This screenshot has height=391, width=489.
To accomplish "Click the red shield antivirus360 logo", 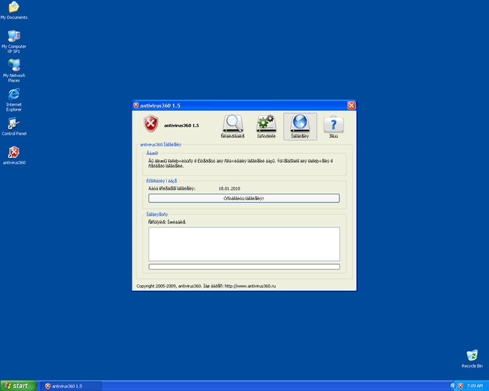I will click(x=150, y=124).
